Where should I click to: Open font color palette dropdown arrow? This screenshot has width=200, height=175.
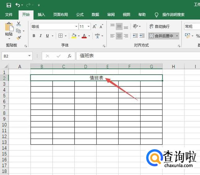pyautogui.click(x=89, y=36)
